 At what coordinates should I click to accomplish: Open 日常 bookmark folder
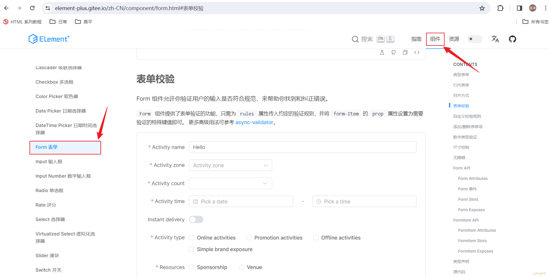58,22
